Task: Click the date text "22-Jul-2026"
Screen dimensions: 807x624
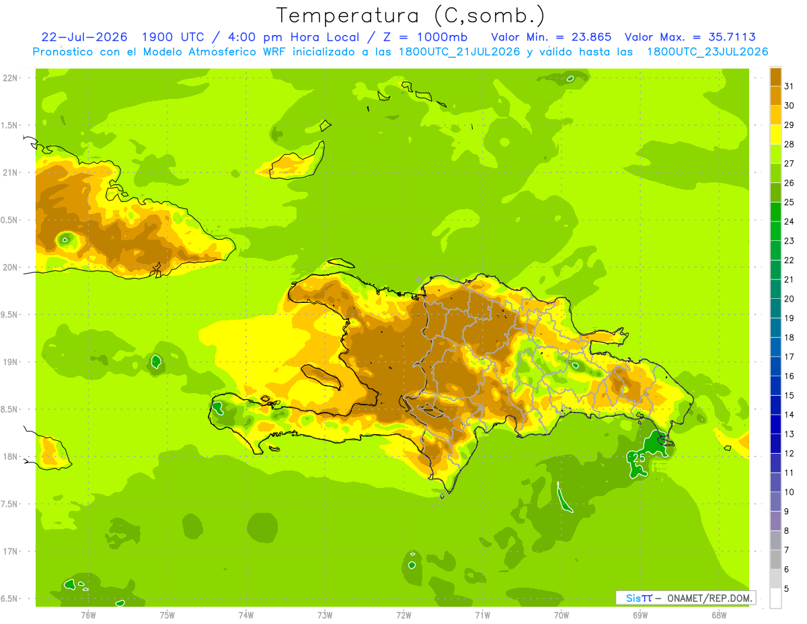Action: pyautogui.click(x=85, y=37)
